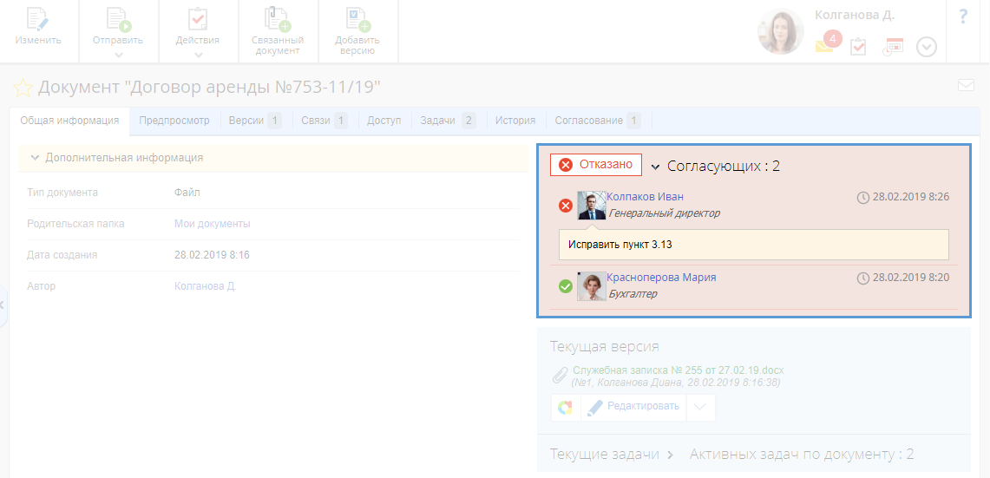
Task: Open the История tab
Action: click(516, 121)
